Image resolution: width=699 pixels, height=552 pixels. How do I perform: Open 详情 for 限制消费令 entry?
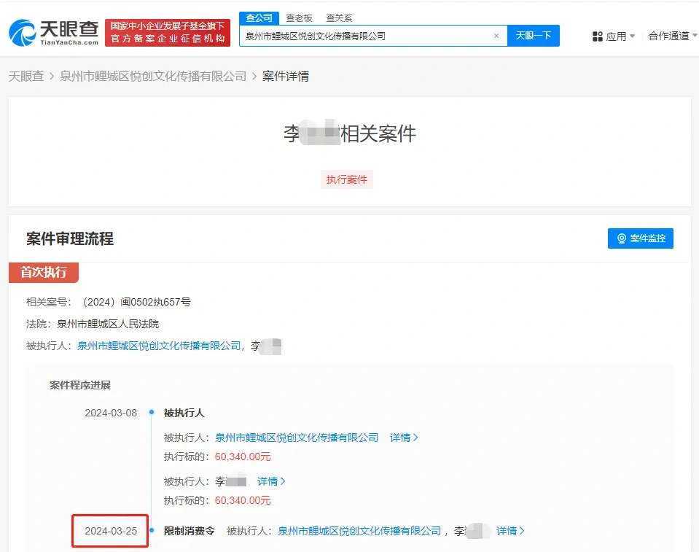(x=510, y=531)
